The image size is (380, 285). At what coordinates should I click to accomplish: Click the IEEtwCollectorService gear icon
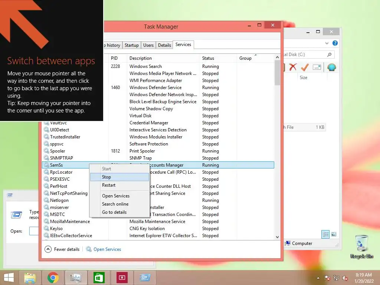click(x=46, y=235)
